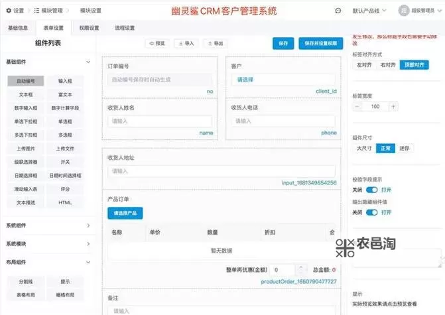This screenshot has height=315, width=445.
Task: Select the HTML component
Action: [x=65, y=203]
